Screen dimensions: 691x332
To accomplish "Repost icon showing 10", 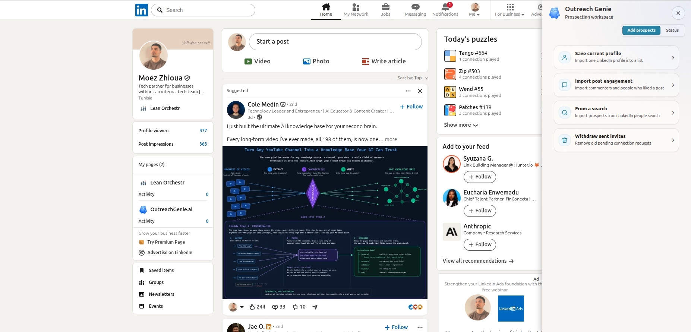I will [299, 307].
